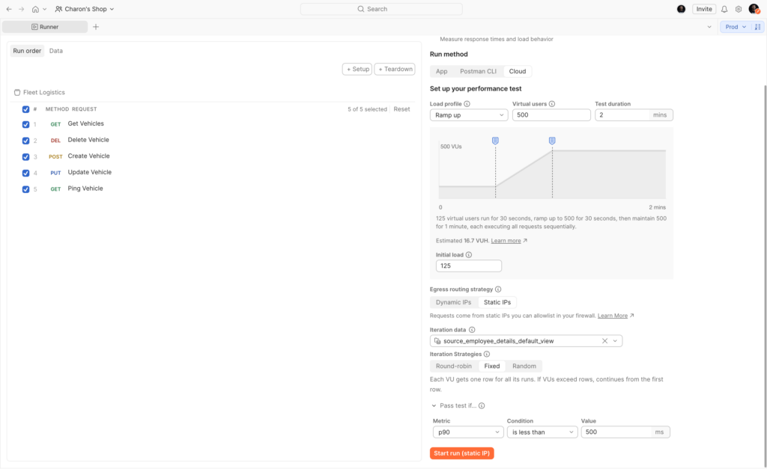Screen dimensions: 767x469
Task: Select the Runner tab
Action: (45, 27)
